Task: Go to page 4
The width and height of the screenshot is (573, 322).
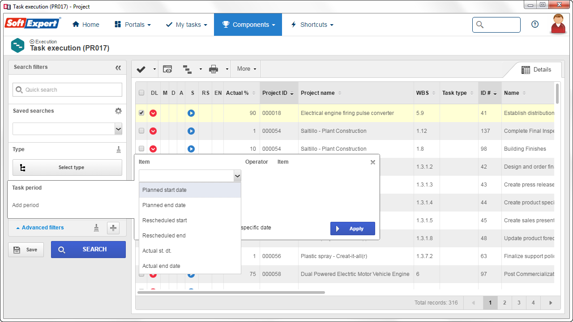Action: tap(533, 303)
